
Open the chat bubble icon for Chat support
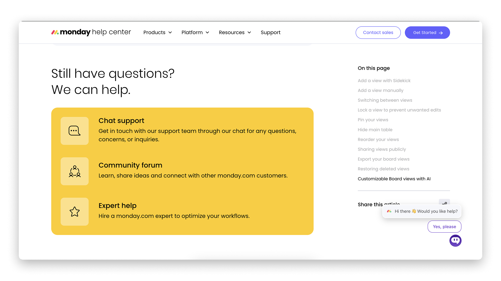pos(75,131)
